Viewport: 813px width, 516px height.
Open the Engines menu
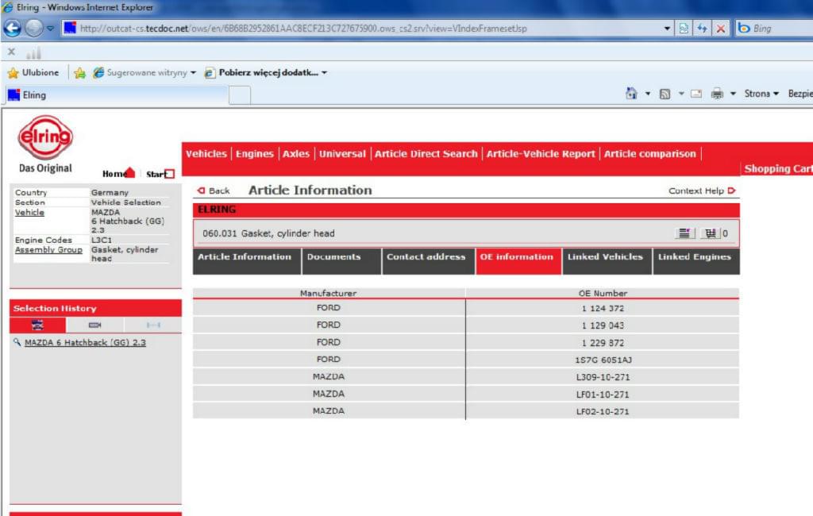tap(255, 153)
